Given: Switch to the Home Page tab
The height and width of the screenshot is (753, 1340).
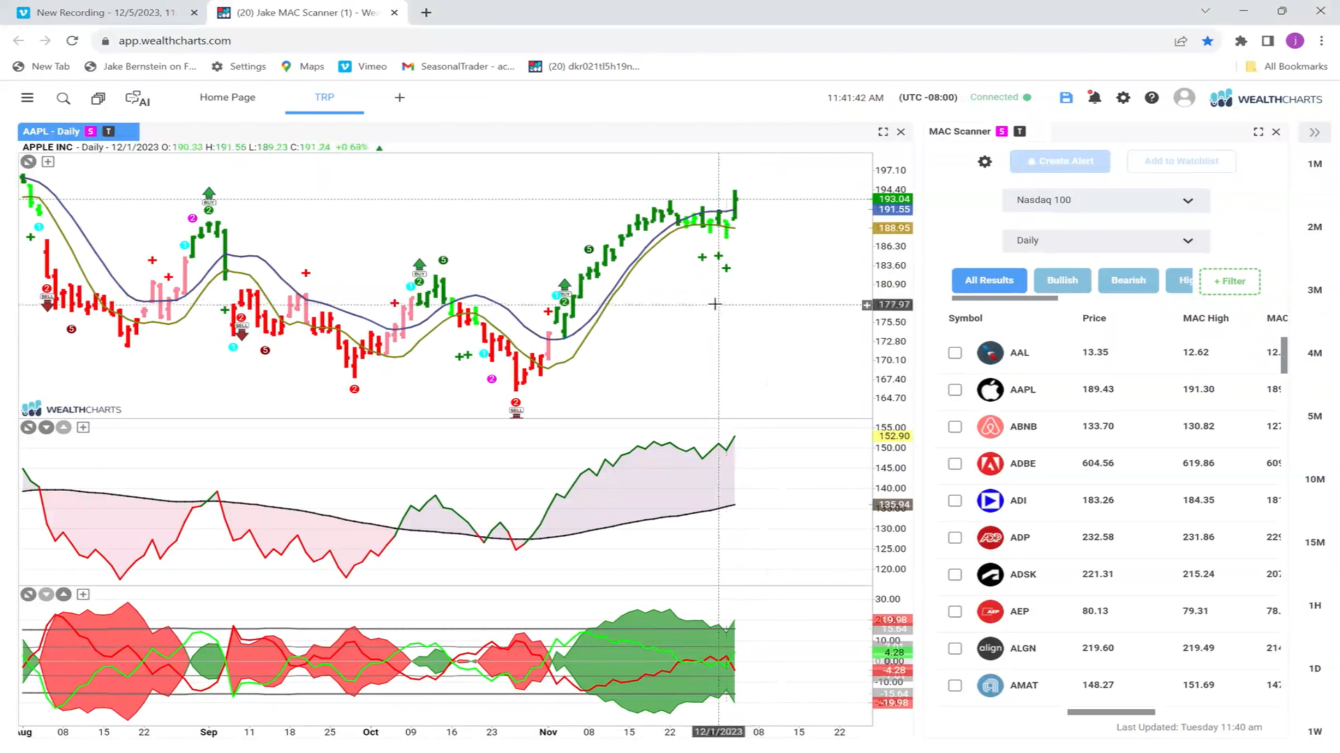Looking at the screenshot, I should (228, 98).
